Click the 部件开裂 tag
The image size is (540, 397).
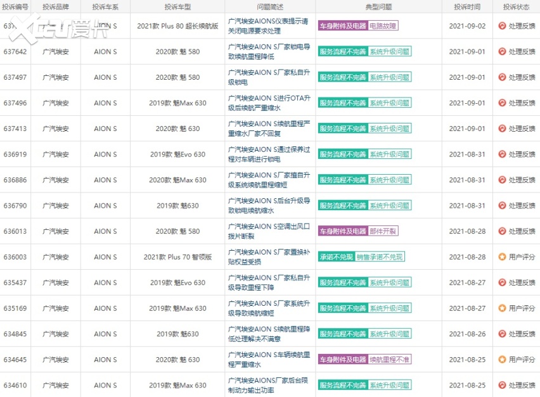pyautogui.click(x=383, y=231)
